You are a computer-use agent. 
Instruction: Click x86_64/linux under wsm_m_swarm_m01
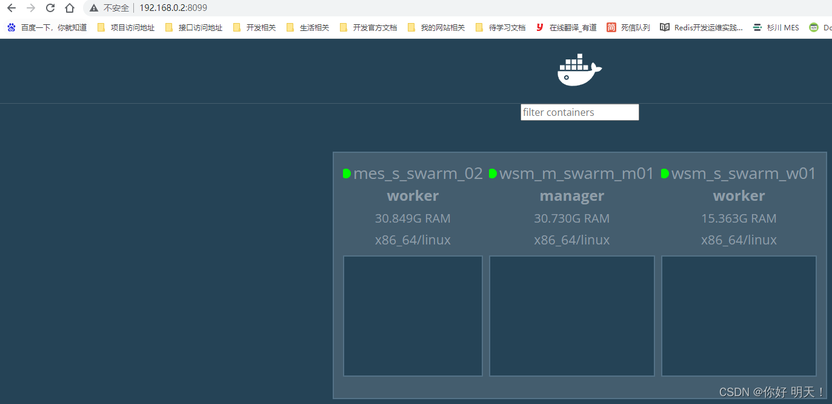(572, 240)
